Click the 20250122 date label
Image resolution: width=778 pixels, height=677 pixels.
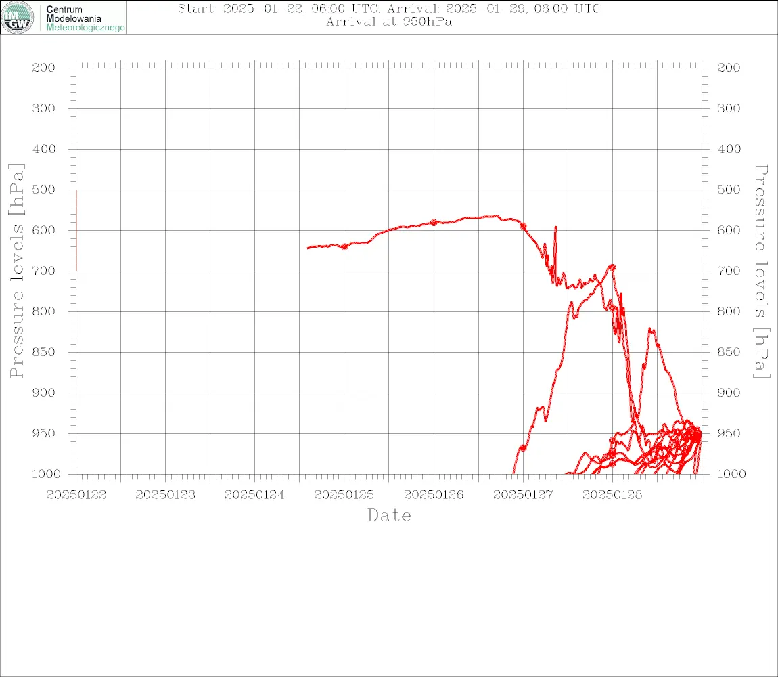pyautogui.click(x=76, y=495)
